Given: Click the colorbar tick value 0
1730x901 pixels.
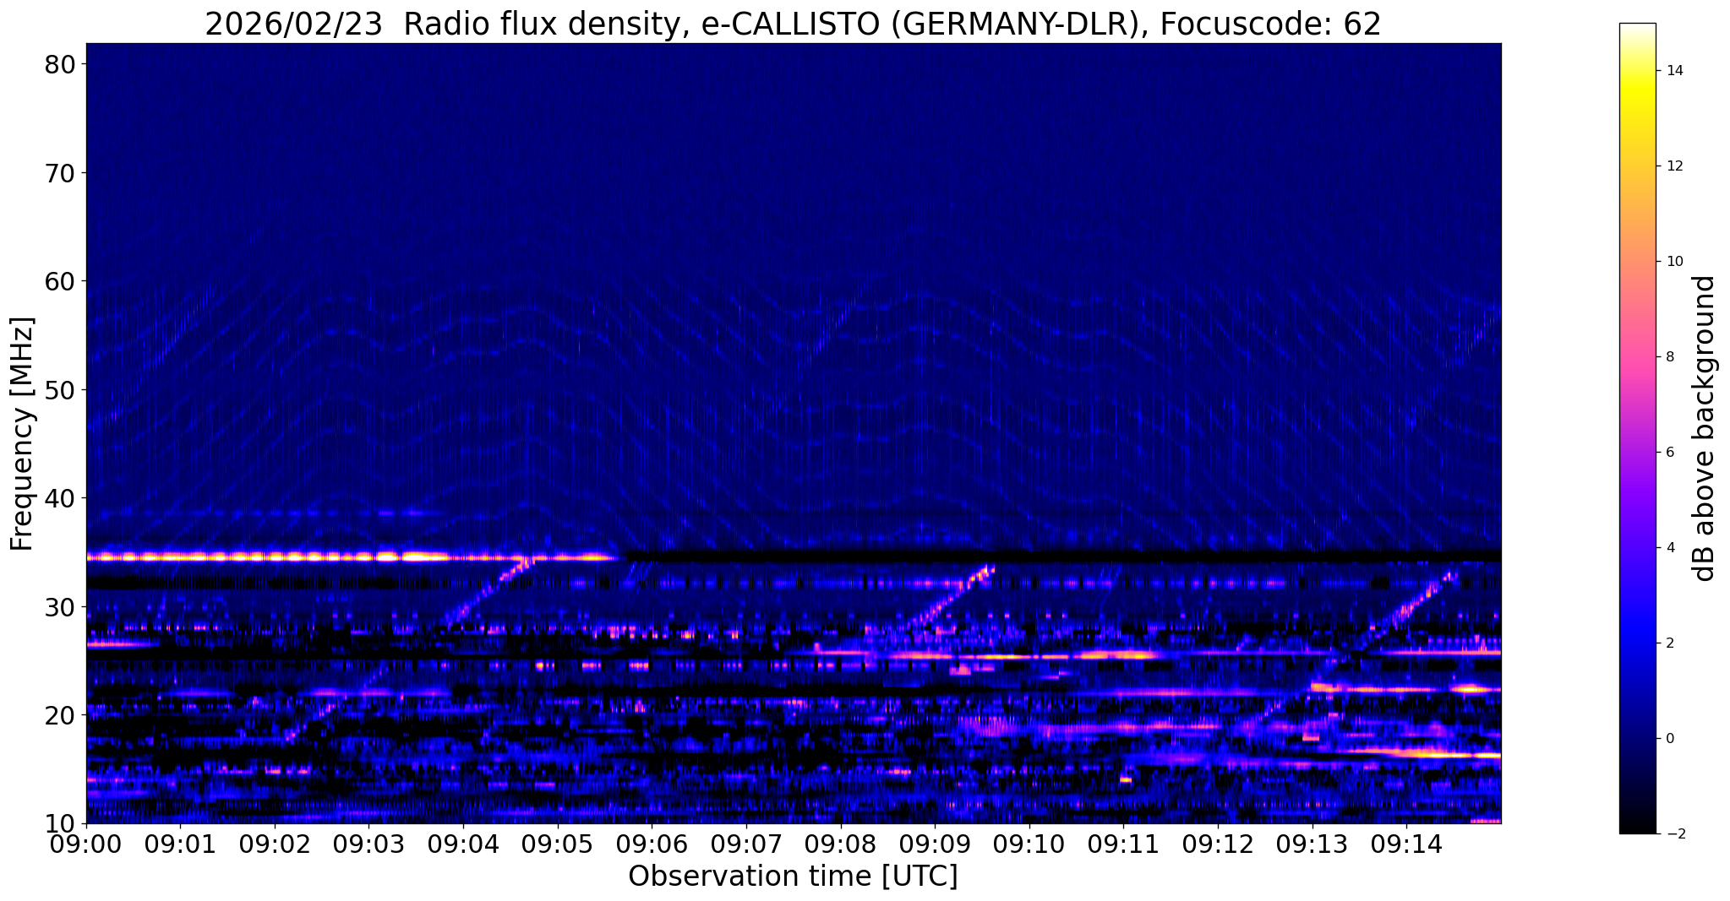Looking at the screenshot, I should coord(1670,739).
